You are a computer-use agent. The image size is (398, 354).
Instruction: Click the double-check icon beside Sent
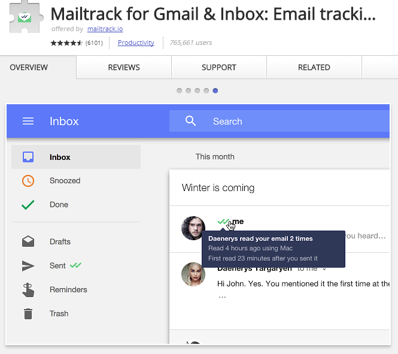75,265
